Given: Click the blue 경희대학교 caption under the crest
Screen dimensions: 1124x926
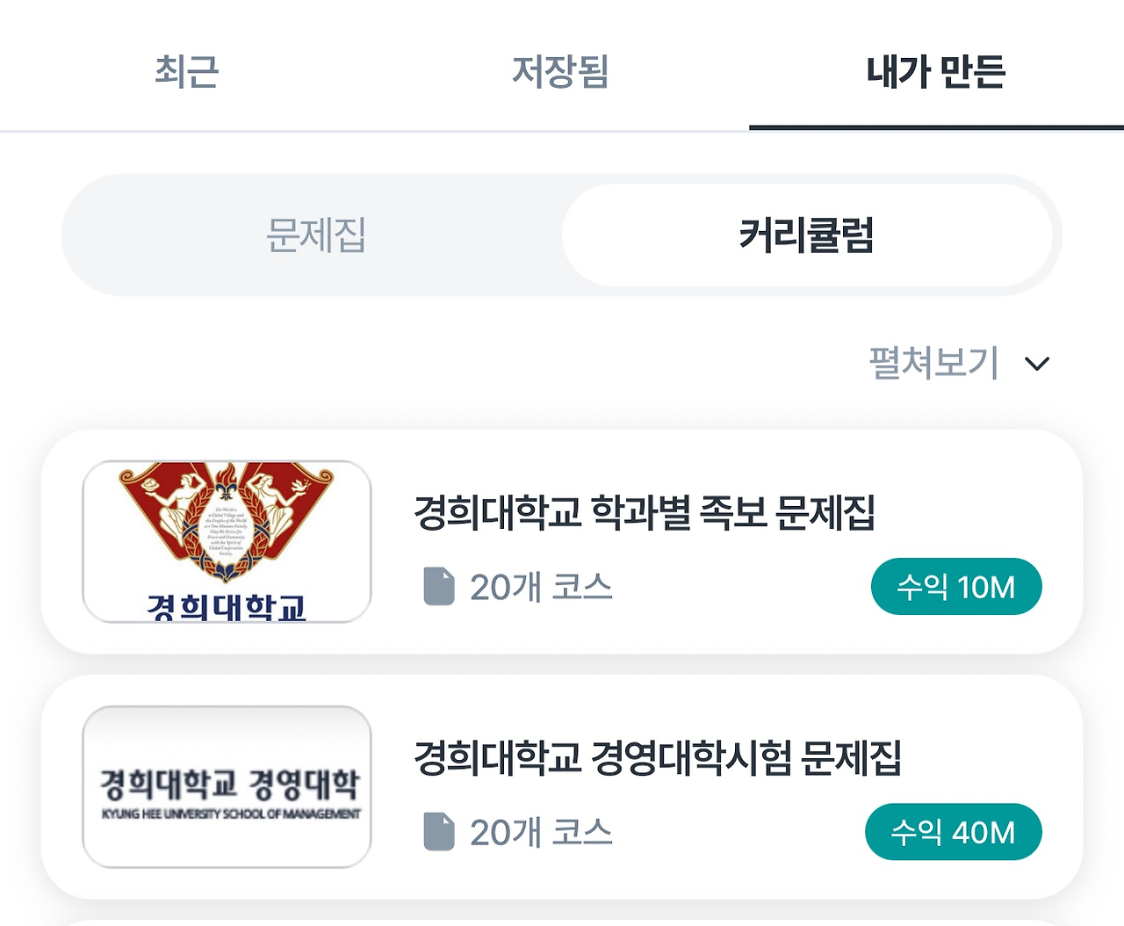Looking at the screenshot, I should 227,606.
